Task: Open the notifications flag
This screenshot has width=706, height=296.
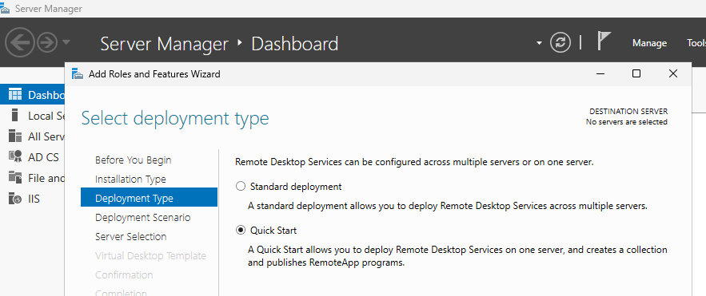Action: [x=604, y=41]
